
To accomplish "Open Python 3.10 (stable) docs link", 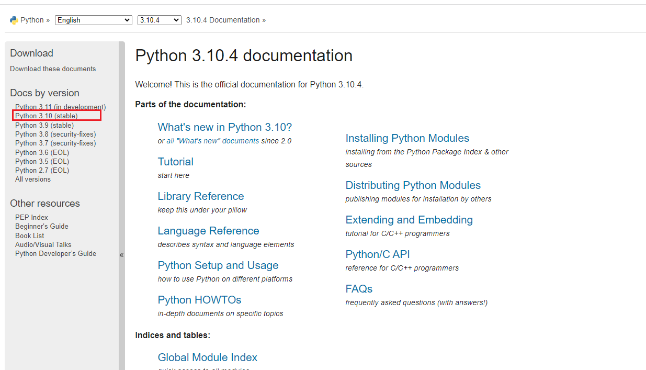I will [x=46, y=116].
